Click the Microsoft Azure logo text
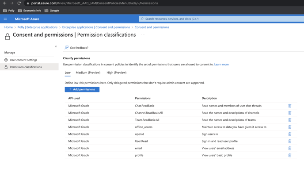The image size is (304, 188). pos(27,19)
